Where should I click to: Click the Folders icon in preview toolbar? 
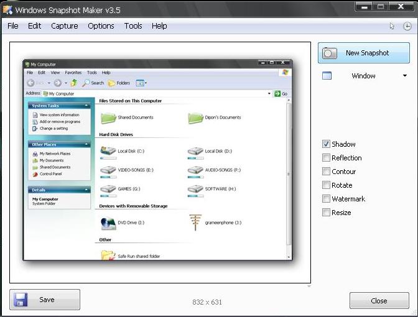[x=111, y=83]
